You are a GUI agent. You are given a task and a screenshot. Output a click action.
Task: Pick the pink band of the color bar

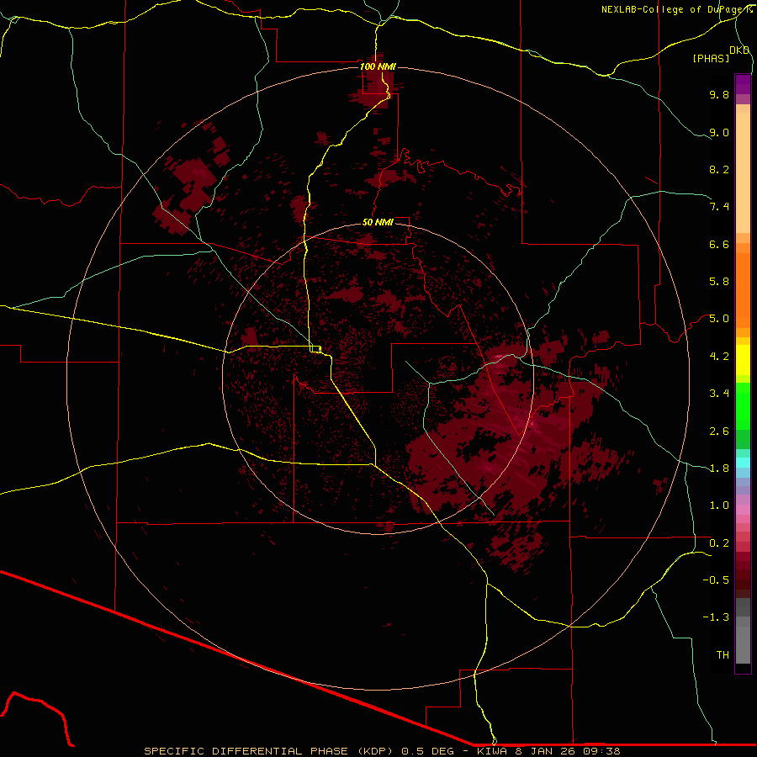pyautogui.click(x=743, y=510)
